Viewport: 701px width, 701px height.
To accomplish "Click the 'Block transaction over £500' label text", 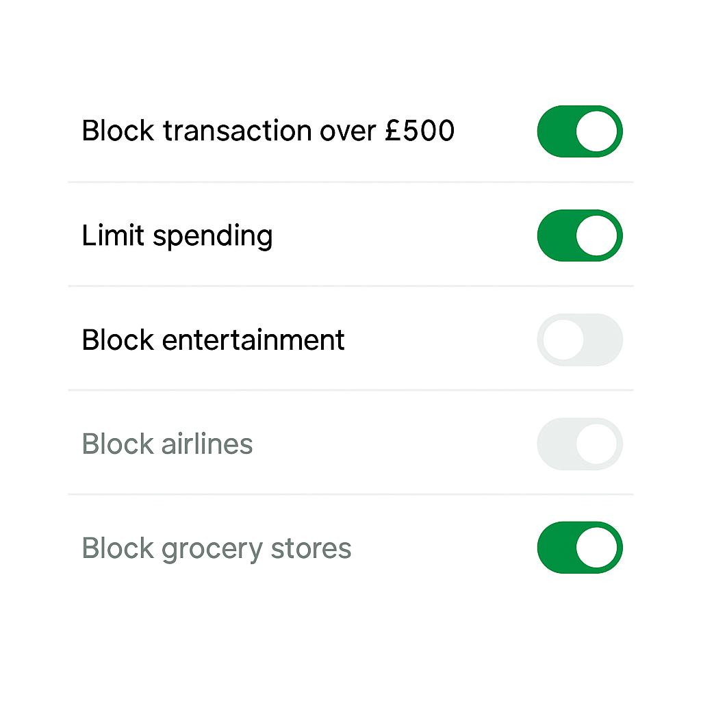I will pos(268,131).
